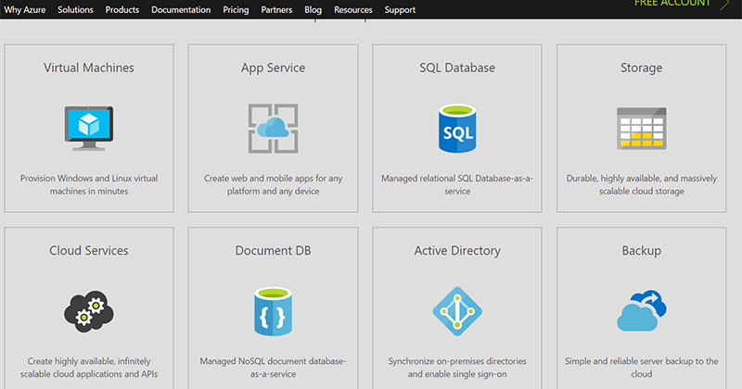Viewport: 742px width, 389px height.
Task: Open the Pricing page
Action: click(236, 9)
